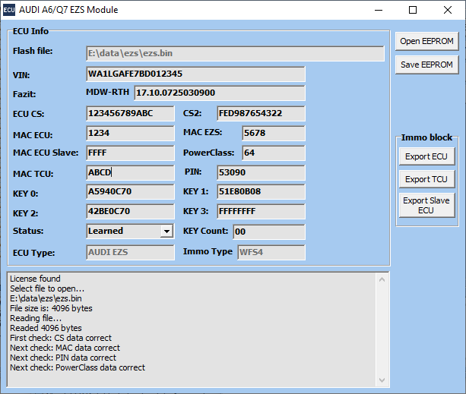The width and height of the screenshot is (466, 394).
Task: Click the ECU app icon in title bar
Action: click(9, 11)
